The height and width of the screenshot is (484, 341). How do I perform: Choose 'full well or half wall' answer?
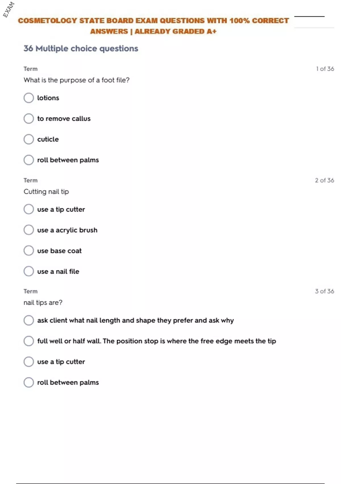point(29,341)
